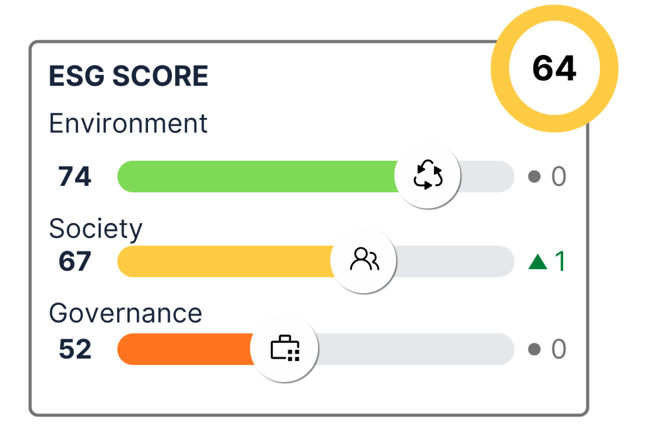645x426 pixels.
Task: Click the Society score value 67
Action: click(75, 262)
